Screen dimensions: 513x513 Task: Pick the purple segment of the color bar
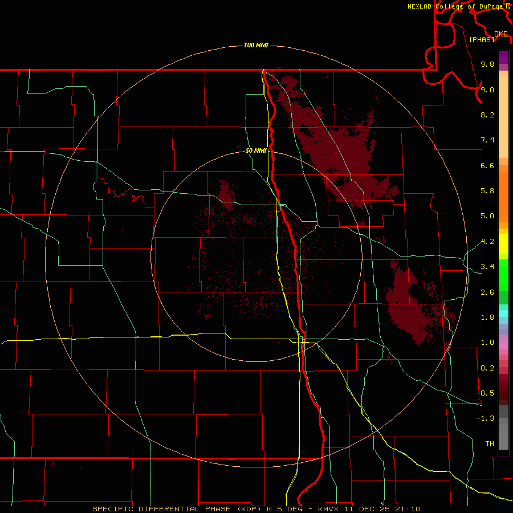point(503,57)
